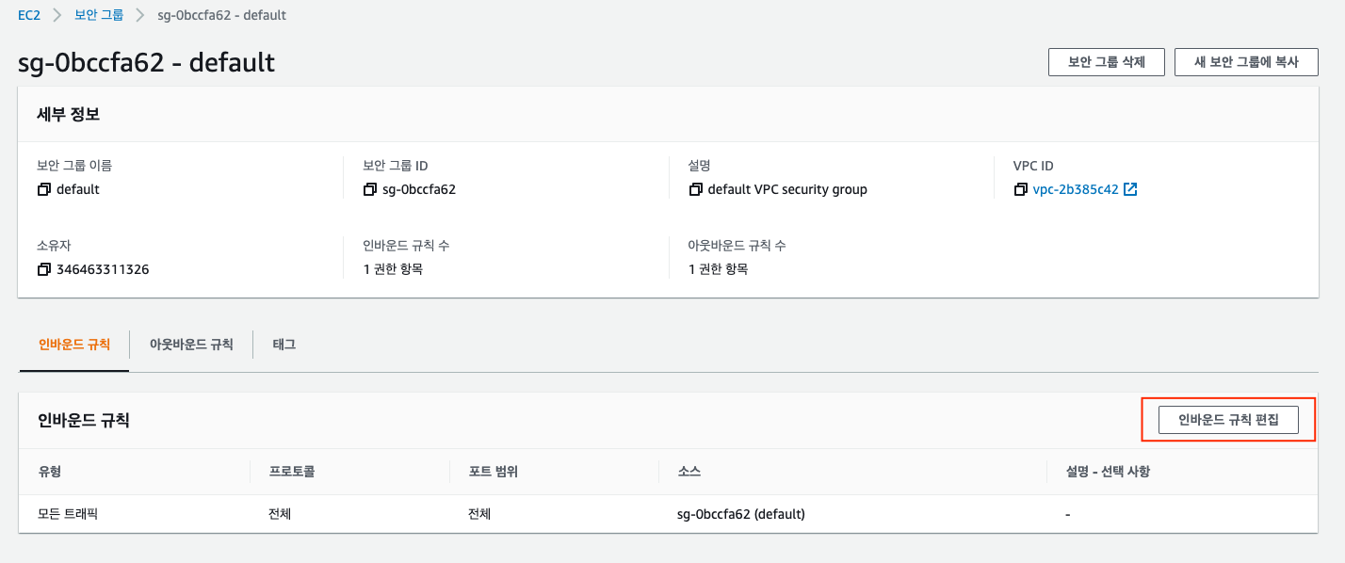Viewport: 1345px width, 563px height.
Task: Open the vpc-2b385c42 link
Action: click(x=1075, y=189)
